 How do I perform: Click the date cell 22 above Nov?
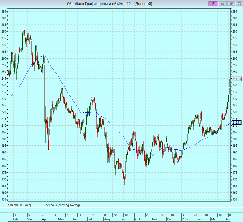(x=152, y=215)
